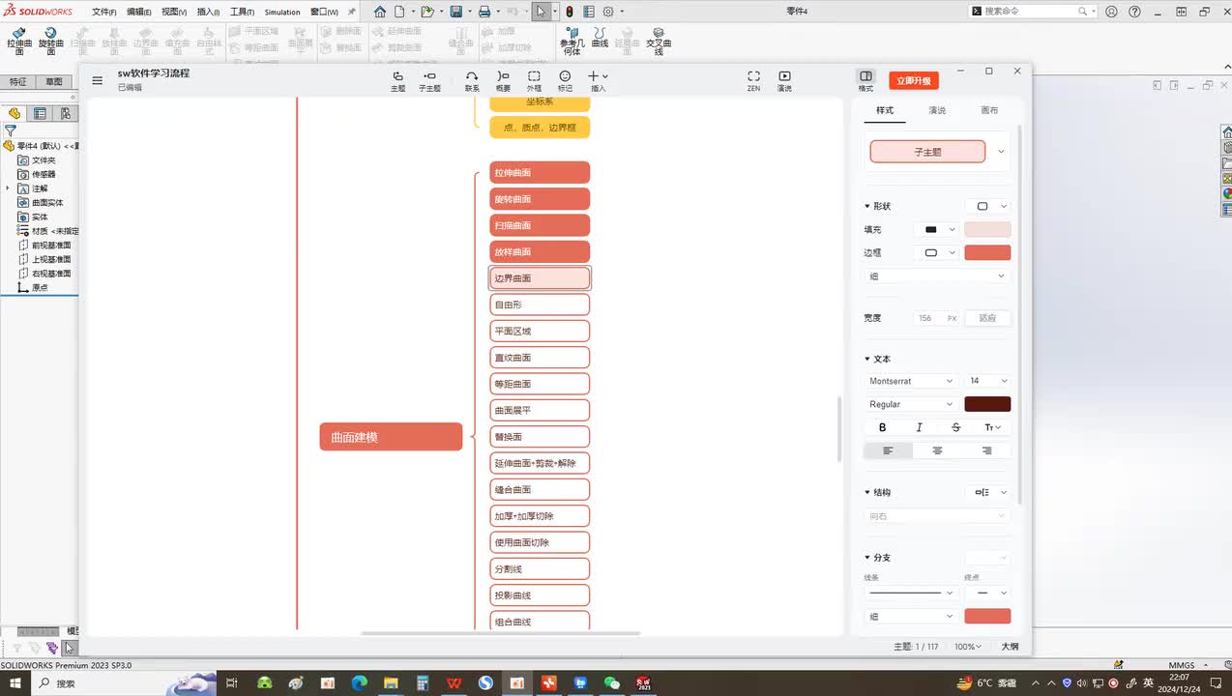Screen dimensions: 1232x696
Task: Click the 交叉曲线 tool in SolidWorks
Action: click(x=659, y=41)
